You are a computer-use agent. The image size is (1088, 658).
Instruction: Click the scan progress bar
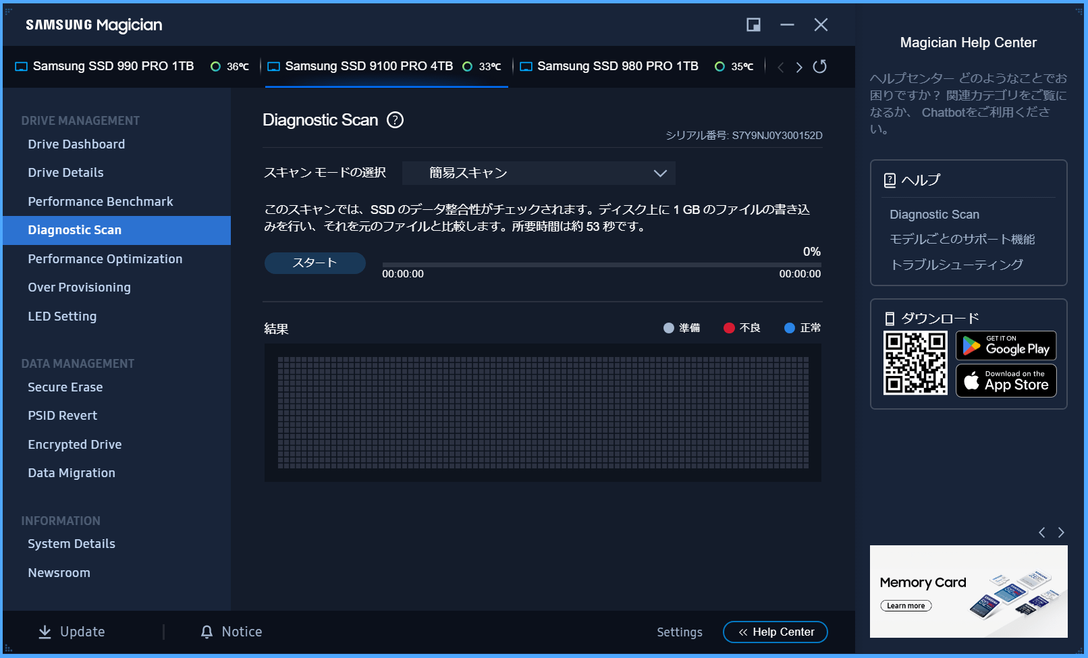tap(601, 265)
